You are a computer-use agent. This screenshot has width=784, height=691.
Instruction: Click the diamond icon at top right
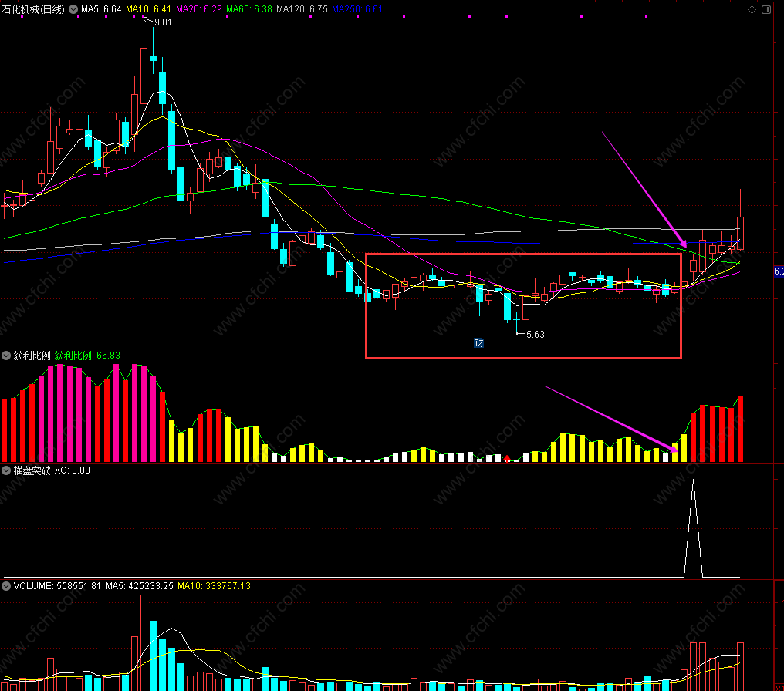pos(752,9)
